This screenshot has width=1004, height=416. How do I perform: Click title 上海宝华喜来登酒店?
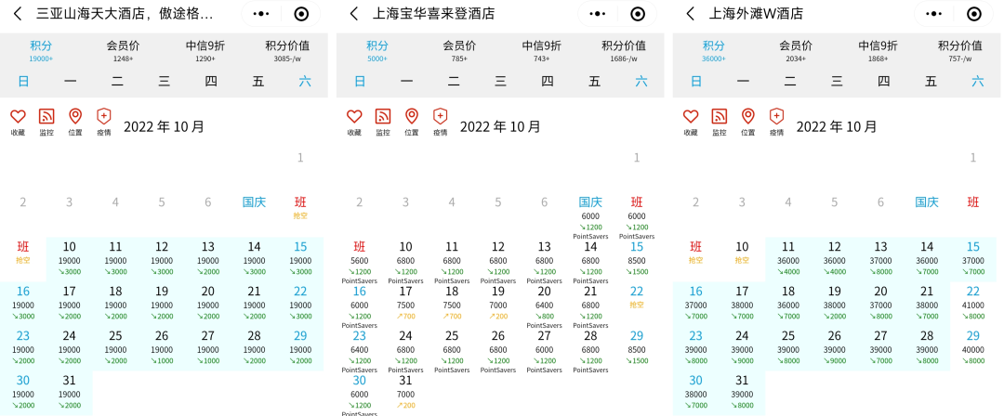click(433, 13)
